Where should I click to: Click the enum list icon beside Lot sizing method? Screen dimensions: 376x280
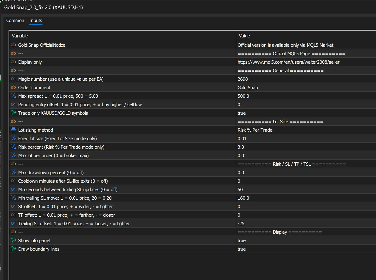13,130
